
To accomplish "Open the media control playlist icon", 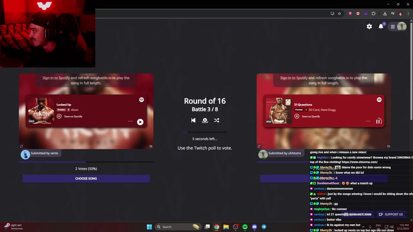I will tap(393, 14).
